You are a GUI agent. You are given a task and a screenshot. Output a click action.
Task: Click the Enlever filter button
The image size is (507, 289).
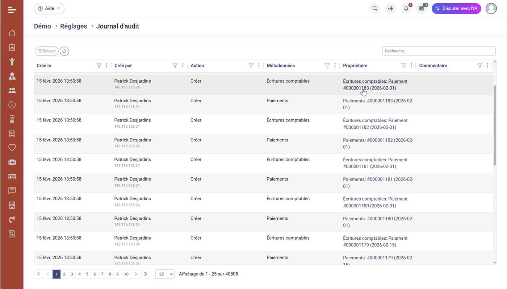(47, 51)
